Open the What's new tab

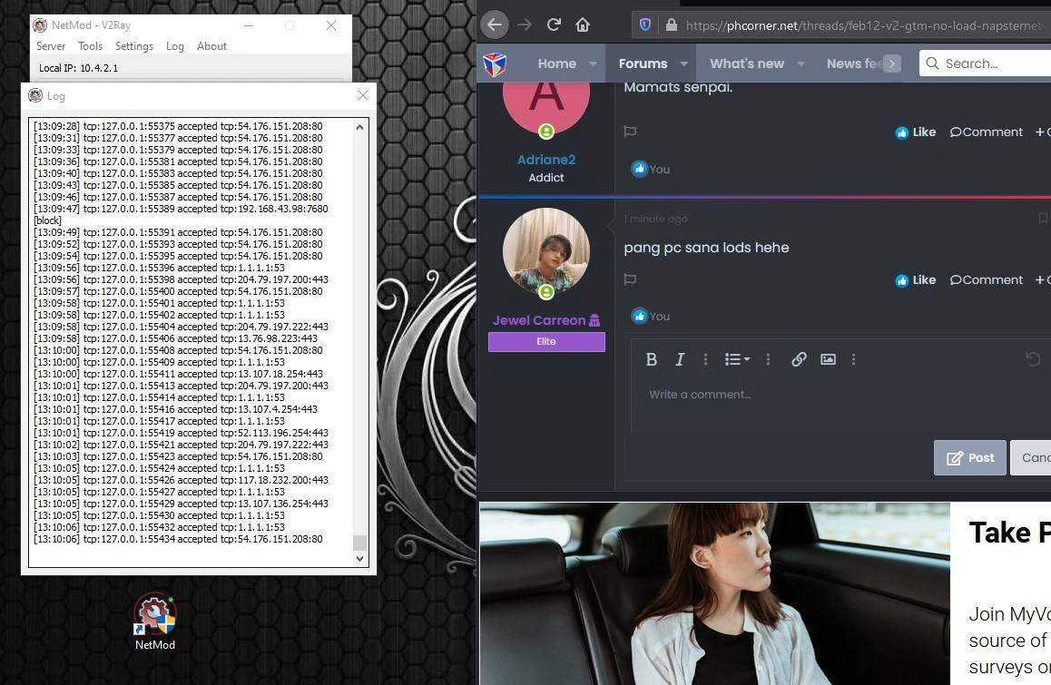point(747,64)
